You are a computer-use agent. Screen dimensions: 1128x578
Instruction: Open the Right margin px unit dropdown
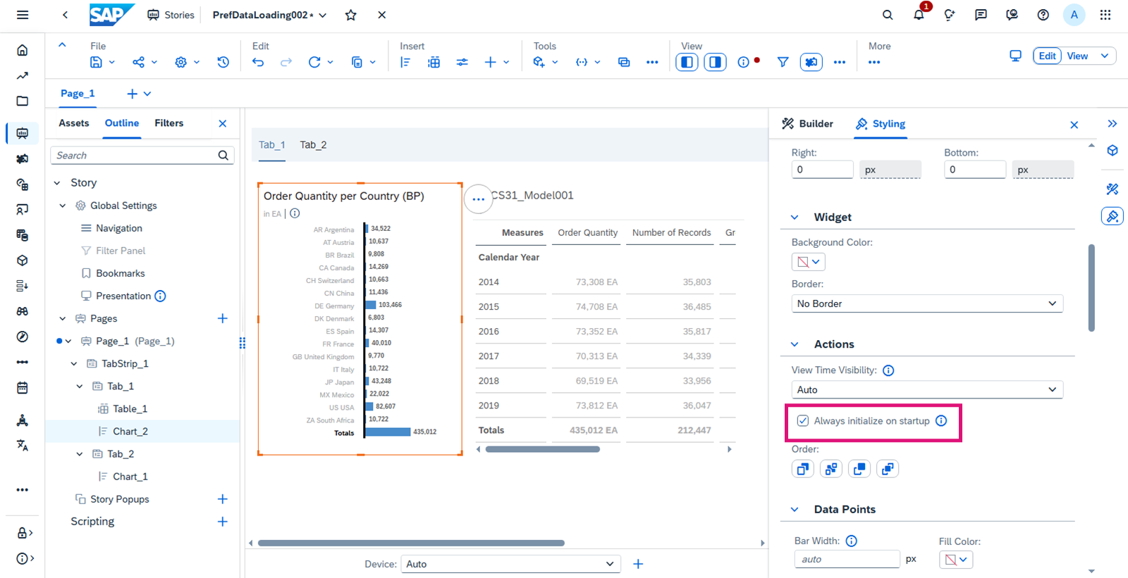click(890, 170)
